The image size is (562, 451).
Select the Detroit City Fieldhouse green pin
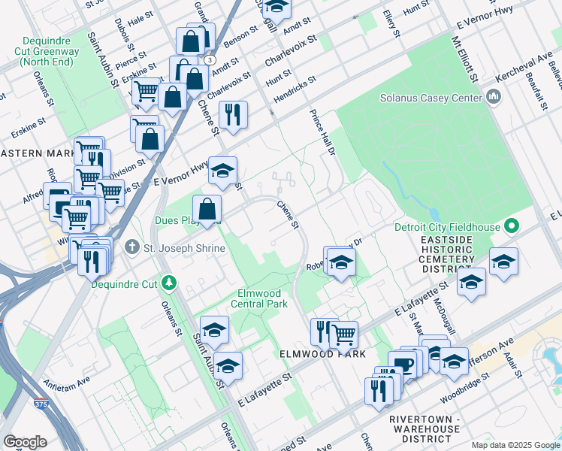(x=512, y=226)
